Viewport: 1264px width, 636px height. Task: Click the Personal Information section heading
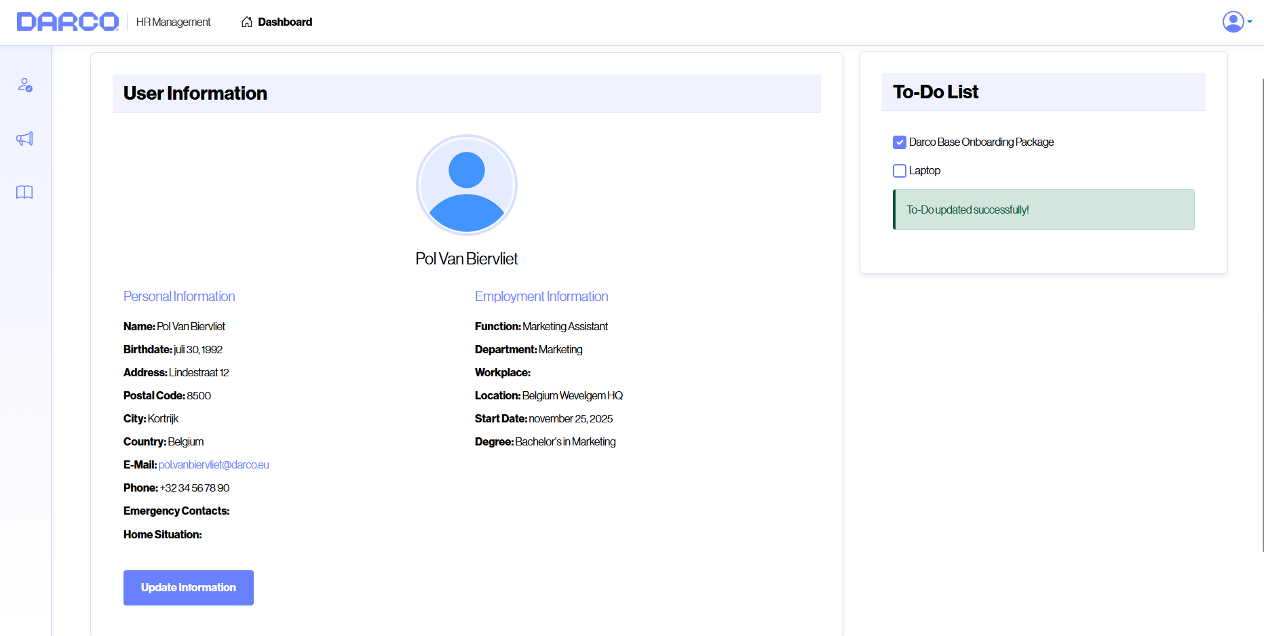coord(179,296)
